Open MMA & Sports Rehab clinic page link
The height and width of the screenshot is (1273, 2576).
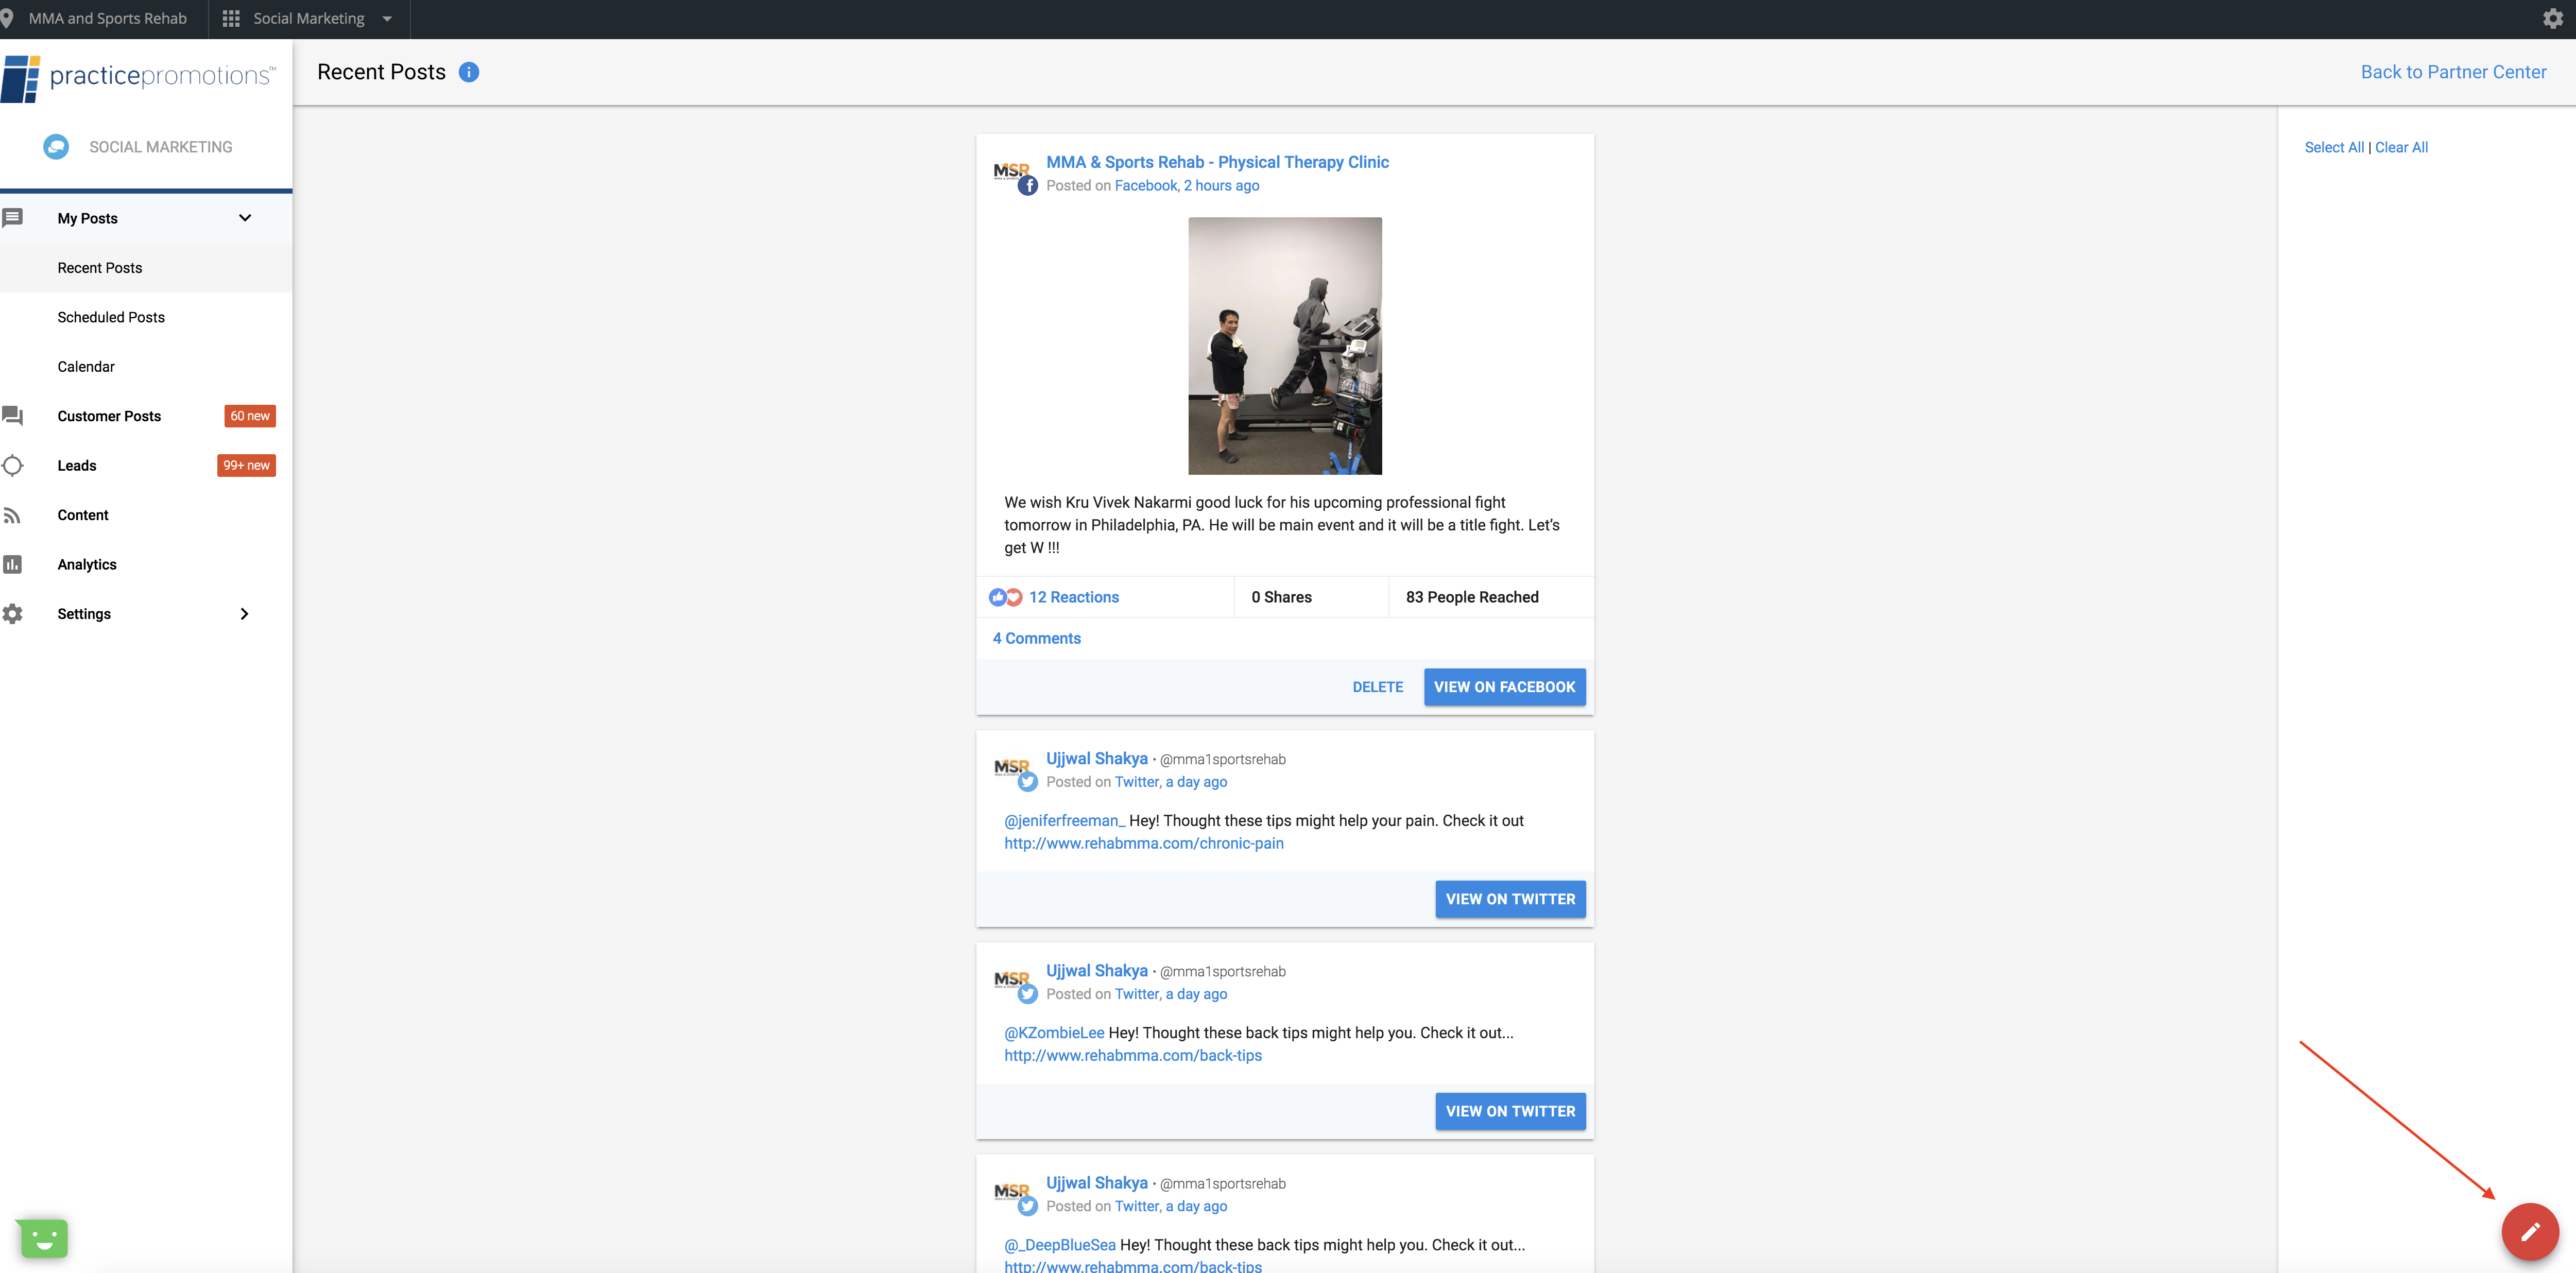click(1217, 162)
